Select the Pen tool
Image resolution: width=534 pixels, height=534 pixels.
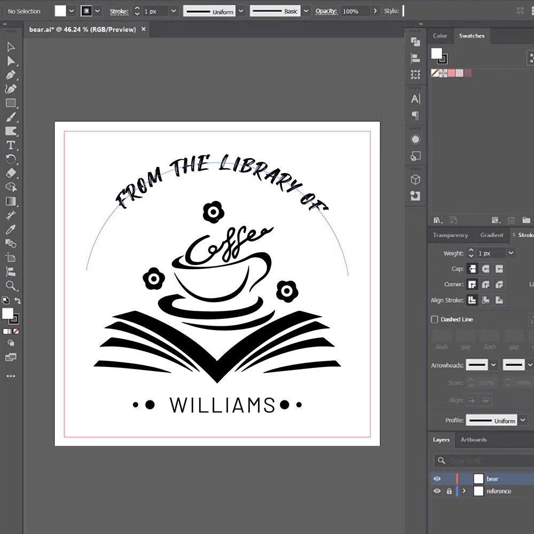coord(11,75)
